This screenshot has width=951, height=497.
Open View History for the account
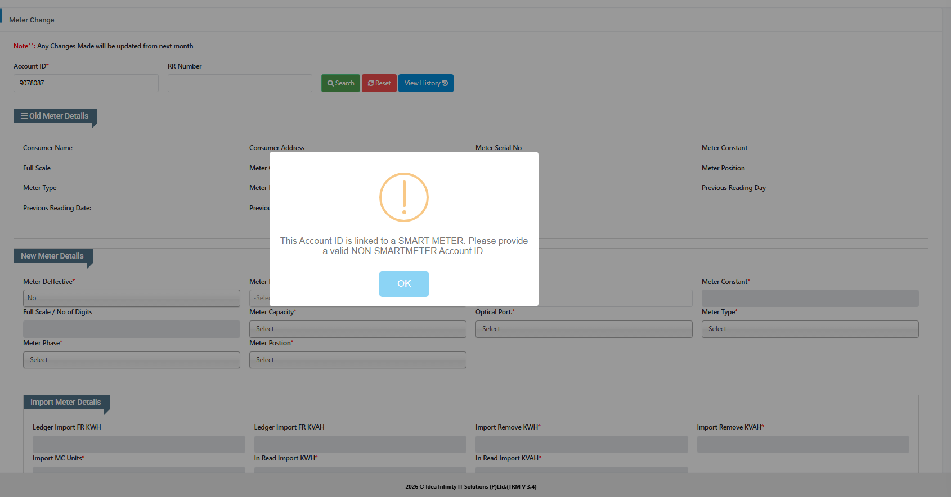click(426, 83)
